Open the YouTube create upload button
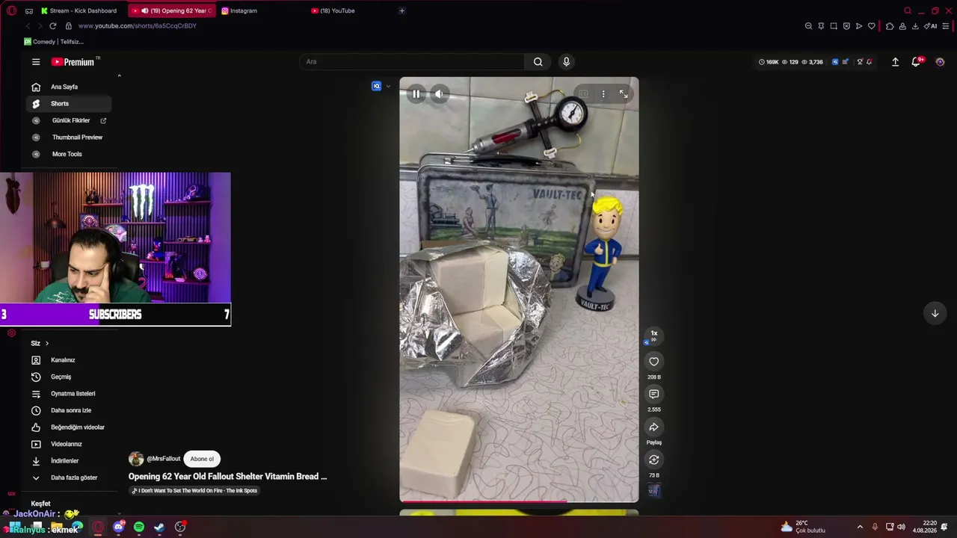 coord(895,62)
